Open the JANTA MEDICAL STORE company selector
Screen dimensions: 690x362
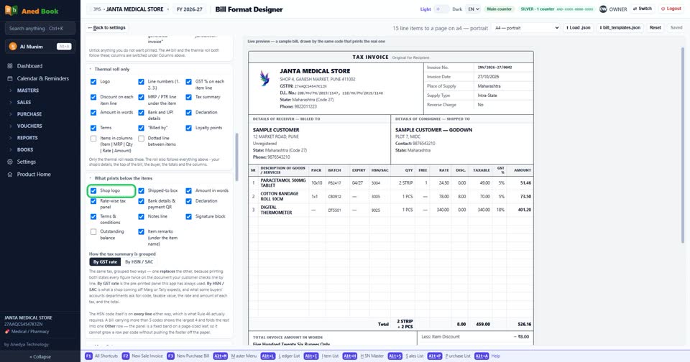[130, 9]
